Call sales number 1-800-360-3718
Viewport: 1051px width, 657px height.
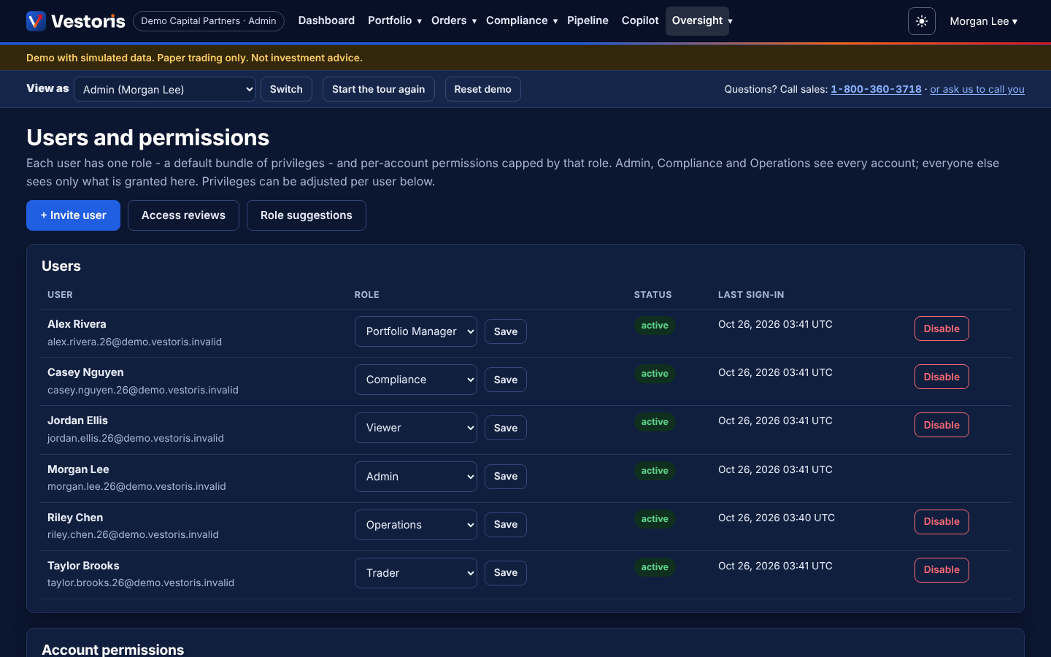876,89
